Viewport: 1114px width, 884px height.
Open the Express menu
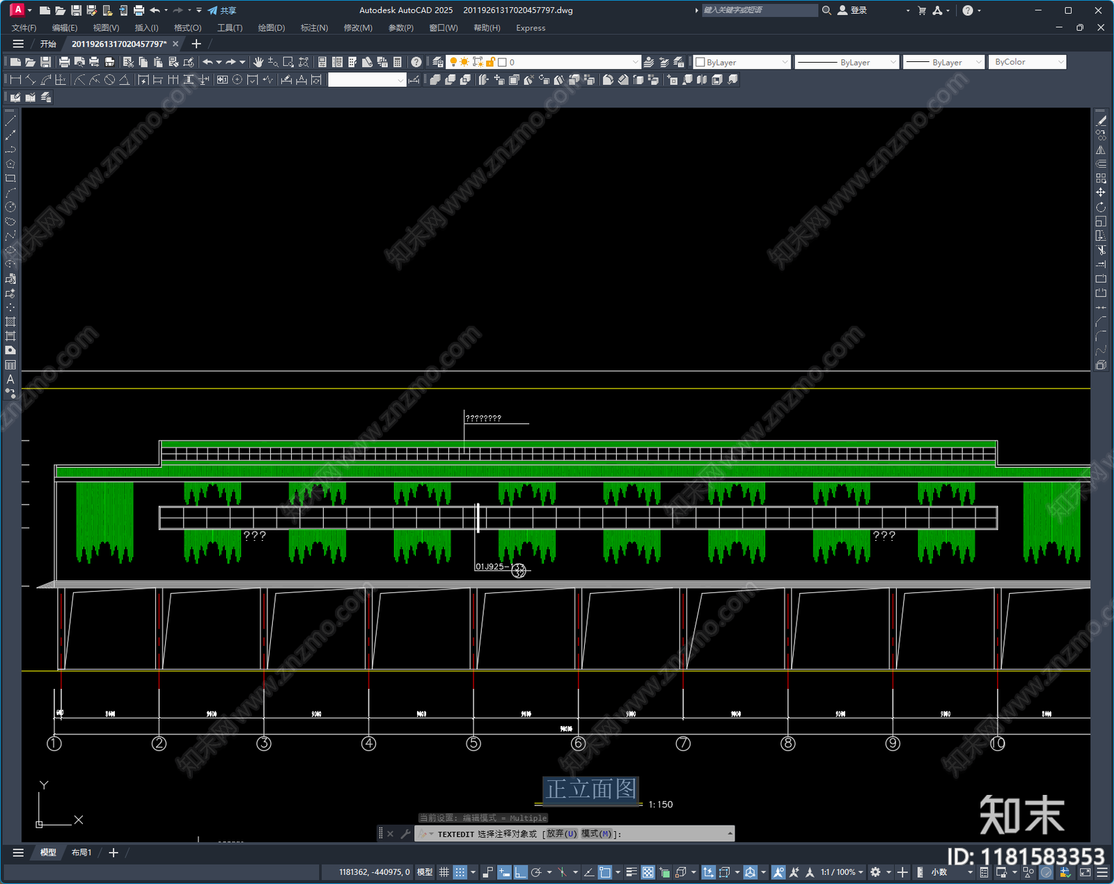[x=531, y=28]
